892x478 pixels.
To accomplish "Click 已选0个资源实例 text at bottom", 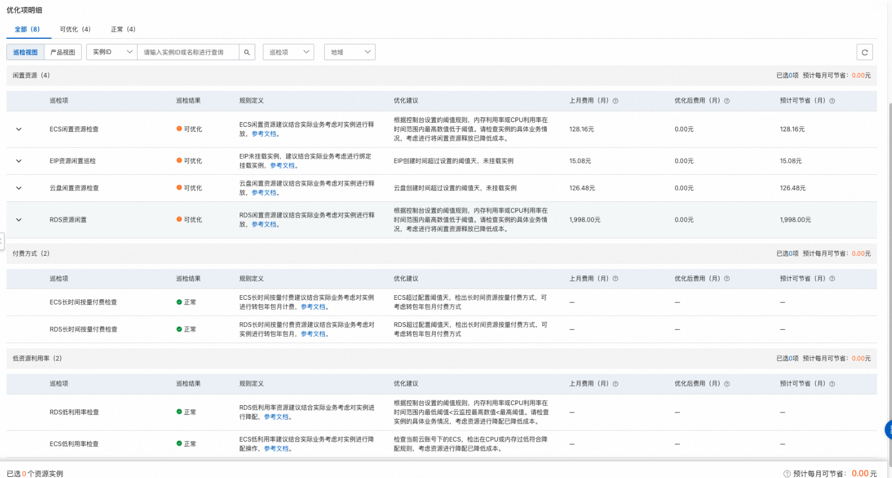I will click(x=35, y=473).
